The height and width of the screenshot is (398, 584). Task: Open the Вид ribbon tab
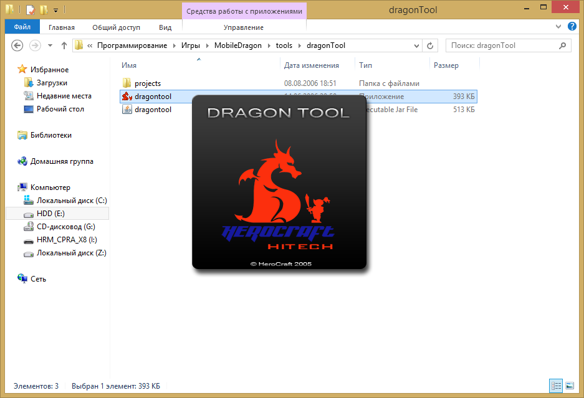click(x=165, y=27)
